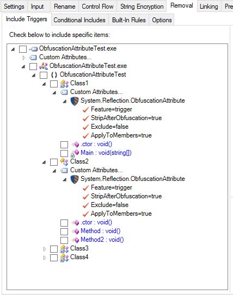
Task: Click Class1 Feature=trigger checkmark icon
Action: tap(85, 110)
